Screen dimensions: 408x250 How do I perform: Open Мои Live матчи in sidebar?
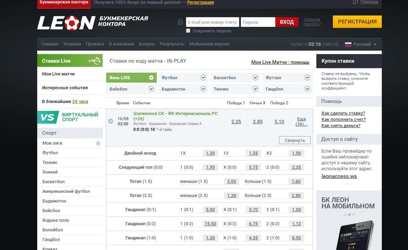(58, 74)
